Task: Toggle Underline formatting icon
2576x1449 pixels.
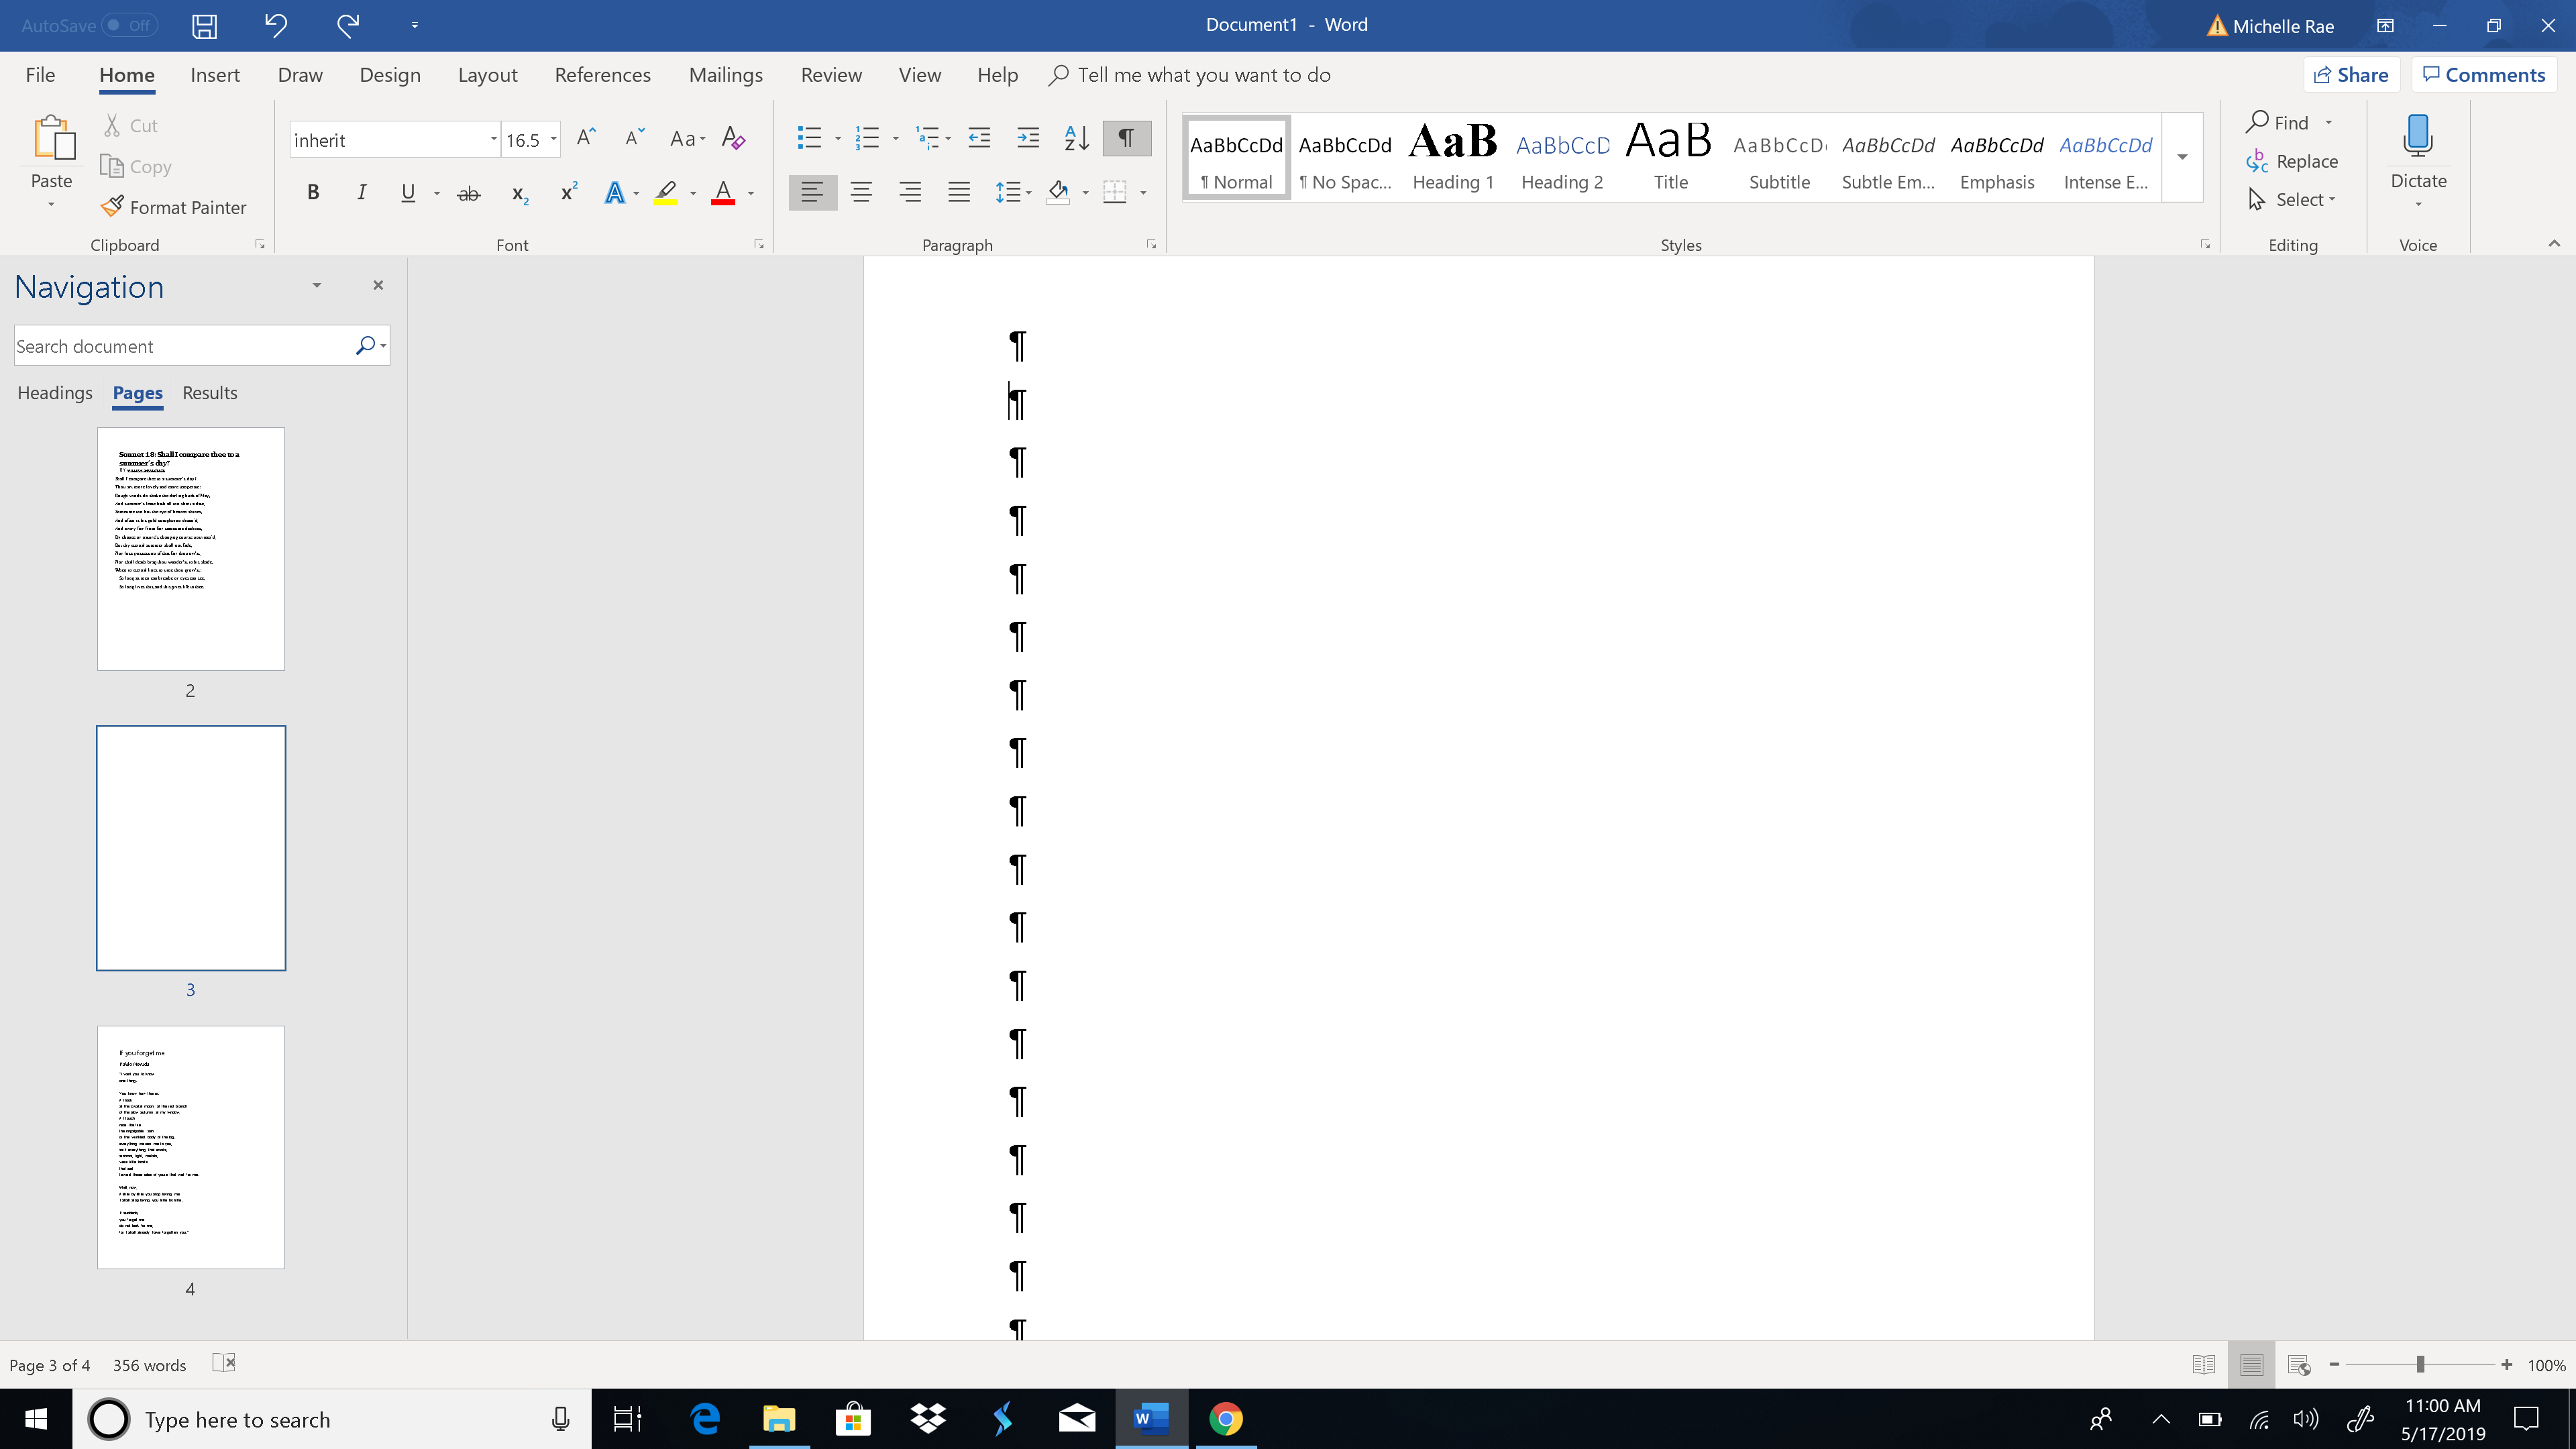Action: 407,193
